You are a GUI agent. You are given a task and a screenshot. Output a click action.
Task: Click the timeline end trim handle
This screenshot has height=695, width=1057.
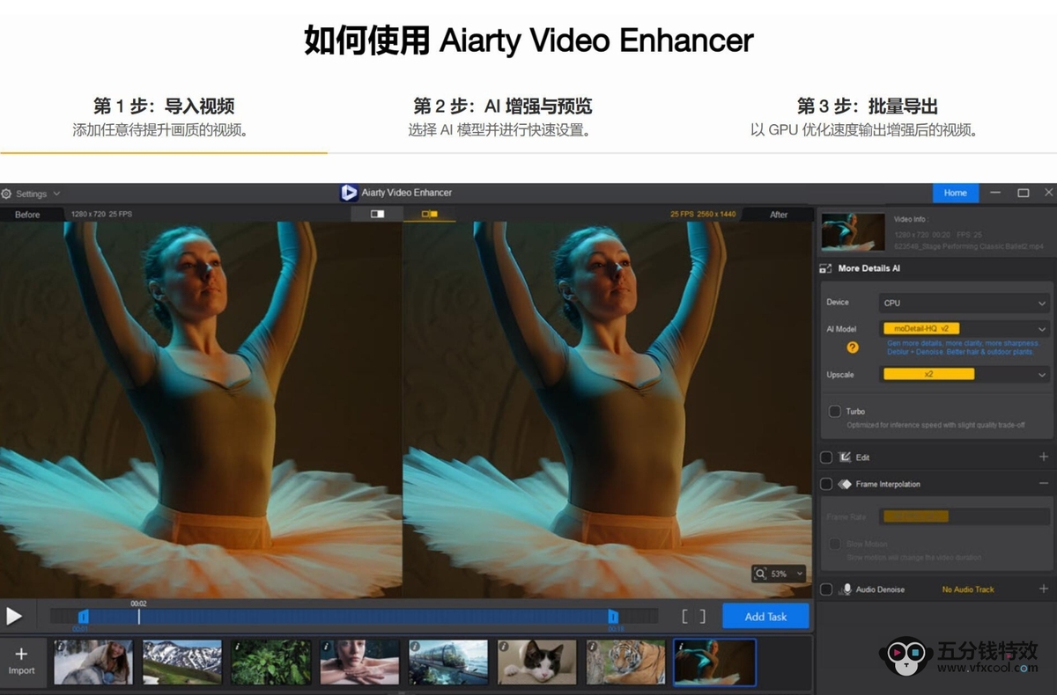[x=613, y=617]
